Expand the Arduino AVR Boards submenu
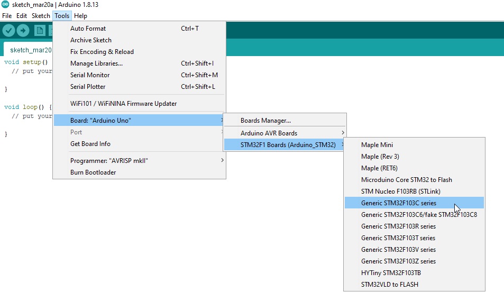This screenshot has height=301, width=504. 285,133
